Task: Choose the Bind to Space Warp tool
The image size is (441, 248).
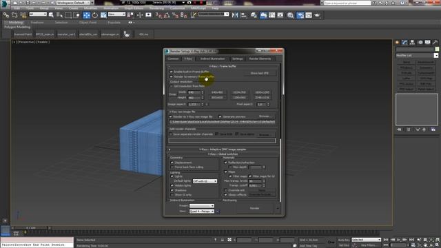Action: coord(23,15)
